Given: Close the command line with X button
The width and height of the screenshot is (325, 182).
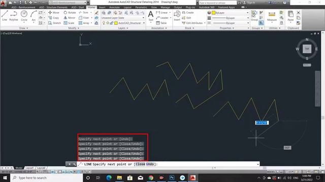Looking at the screenshot, I should pos(70,164).
